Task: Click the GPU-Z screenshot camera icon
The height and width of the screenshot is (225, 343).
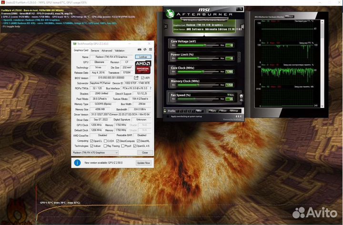Action: 139,50
